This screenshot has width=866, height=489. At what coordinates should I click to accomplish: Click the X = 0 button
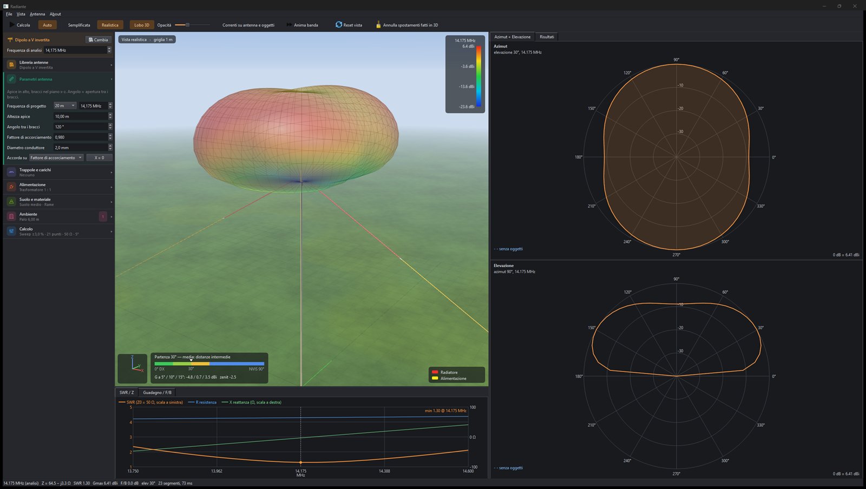tap(100, 158)
